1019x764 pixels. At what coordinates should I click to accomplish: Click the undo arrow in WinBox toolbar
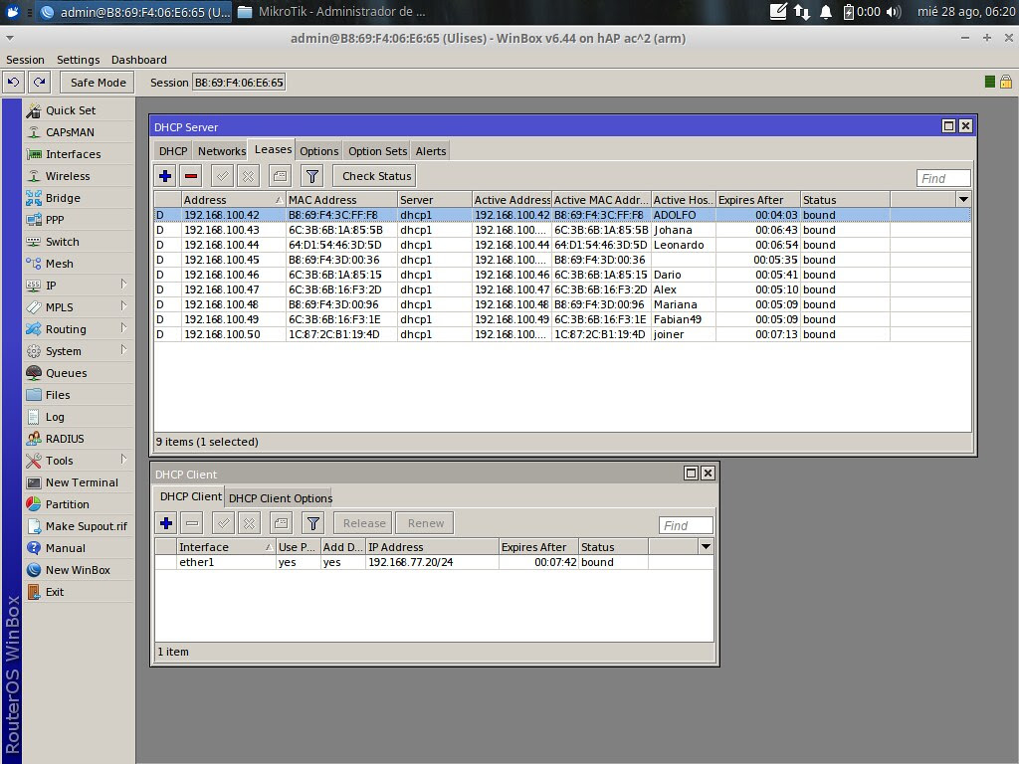coord(13,83)
